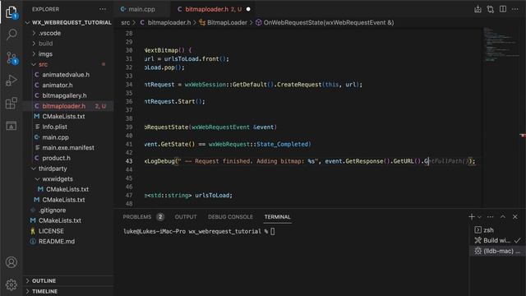Expand the TIMELINE section
The width and height of the screenshot is (526, 296).
click(68, 291)
